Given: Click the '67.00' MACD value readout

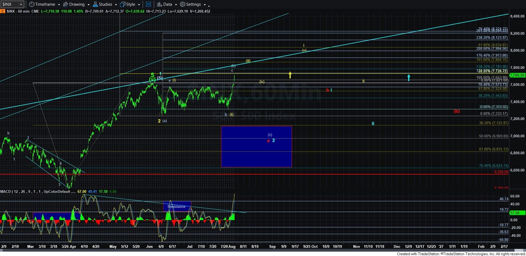Looking at the screenshot, I should click(x=82, y=191).
